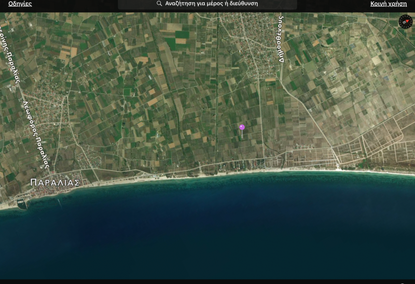This screenshot has width=415, height=284.
Task: Select the purple dropped pin marker
Action: [242, 127]
